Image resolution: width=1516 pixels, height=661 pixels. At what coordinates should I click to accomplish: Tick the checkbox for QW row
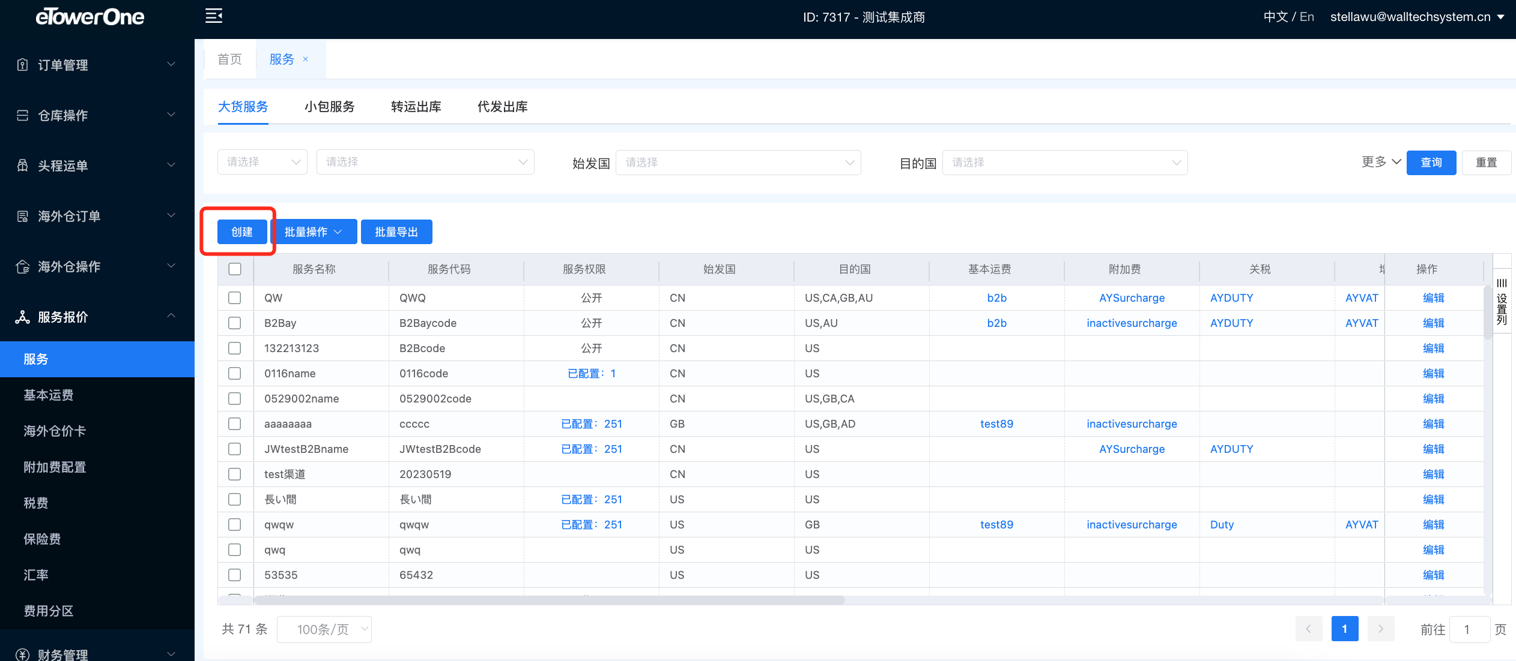pos(235,298)
